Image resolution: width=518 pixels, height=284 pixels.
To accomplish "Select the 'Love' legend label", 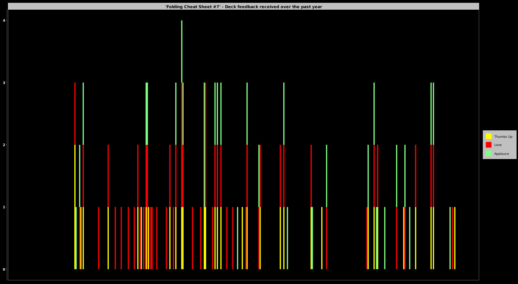I will pos(498,145).
